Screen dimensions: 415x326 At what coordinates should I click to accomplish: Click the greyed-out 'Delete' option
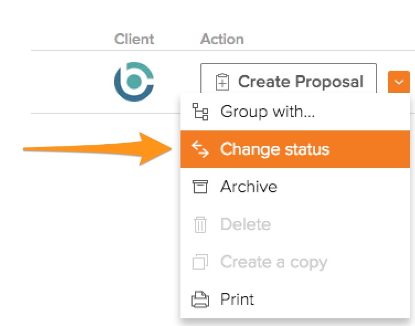click(245, 224)
